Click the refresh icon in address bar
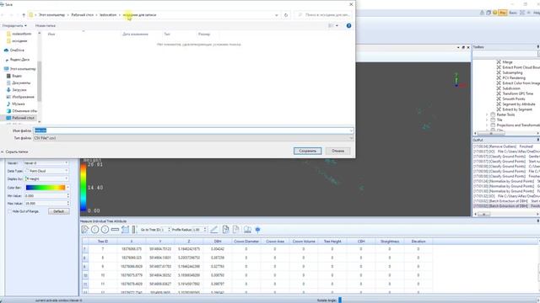 click(x=286, y=15)
